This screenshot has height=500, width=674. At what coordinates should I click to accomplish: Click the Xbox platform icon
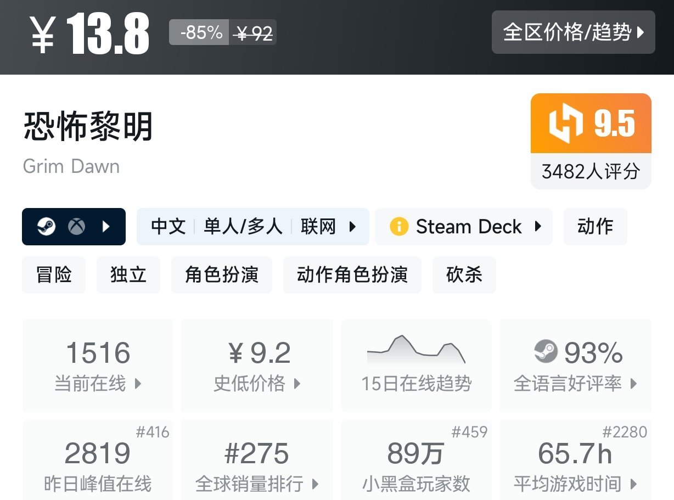pos(76,227)
